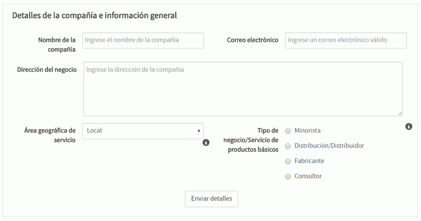Choose the Distribución/Distribuidor radio option
This screenshot has height=221, width=421.
coord(288,146)
